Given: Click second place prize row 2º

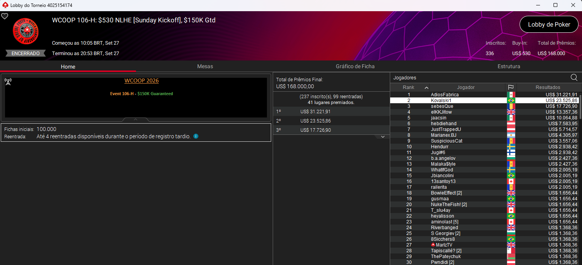Looking at the screenshot, I should point(331,121).
